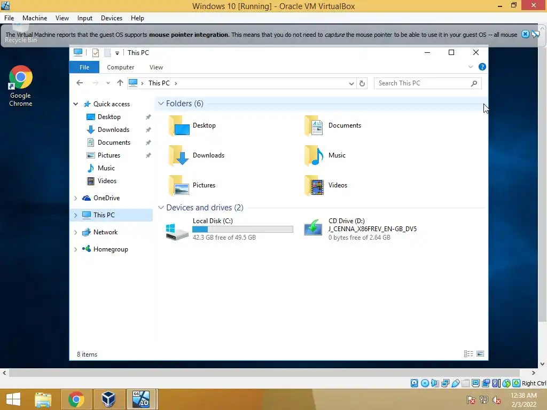
Task: Go up one level with up arrow
Action: point(120,83)
